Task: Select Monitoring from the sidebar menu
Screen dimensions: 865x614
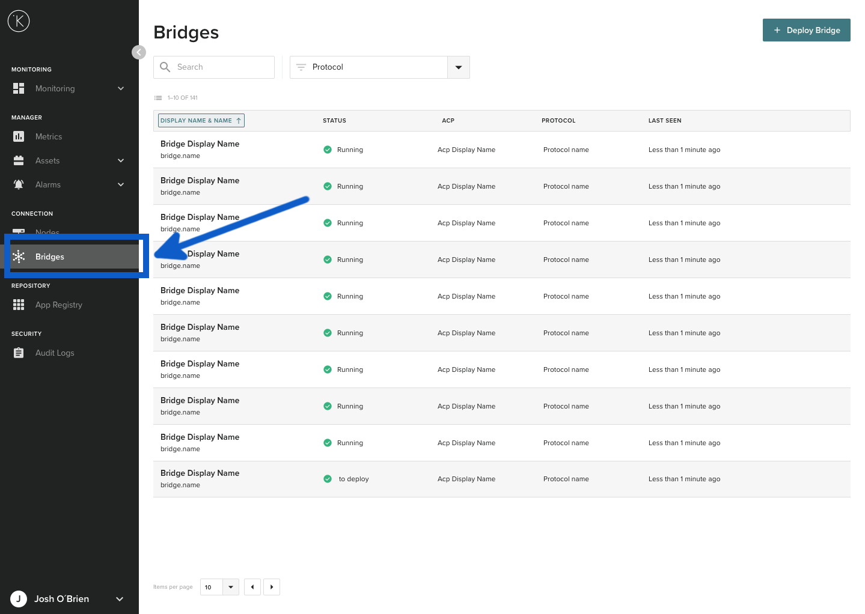Action: [x=55, y=88]
